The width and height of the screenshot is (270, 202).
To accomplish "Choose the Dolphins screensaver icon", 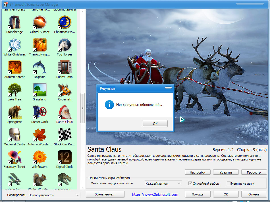I will coord(40,67).
